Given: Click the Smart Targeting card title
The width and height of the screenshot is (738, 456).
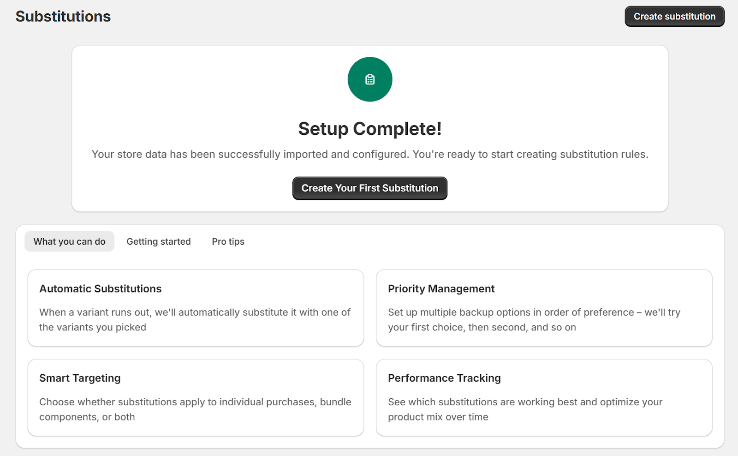Looking at the screenshot, I should click(80, 378).
